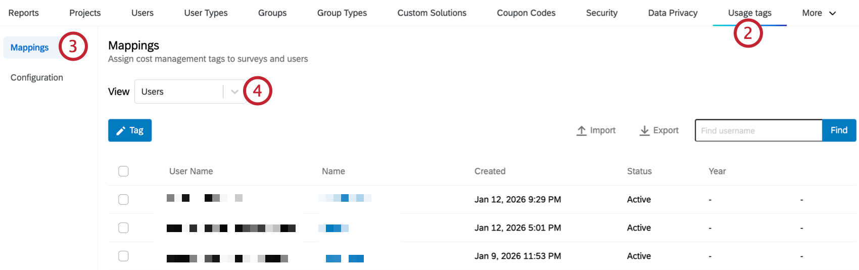859x270 pixels.
Task: Click the pencil icon on Tag button
Action: [121, 131]
